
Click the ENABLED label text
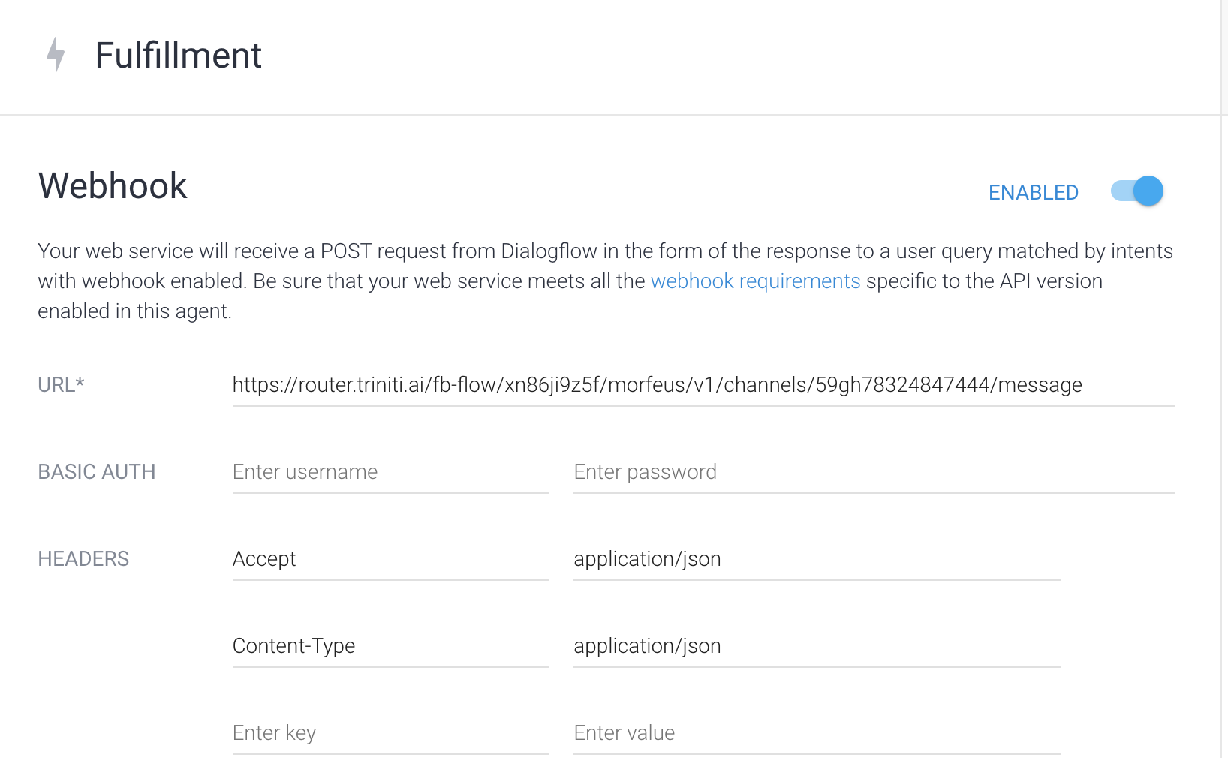pyautogui.click(x=1033, y=193)
